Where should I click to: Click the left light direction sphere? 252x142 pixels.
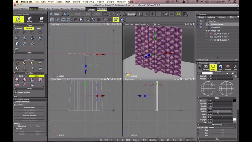[208, 88]
